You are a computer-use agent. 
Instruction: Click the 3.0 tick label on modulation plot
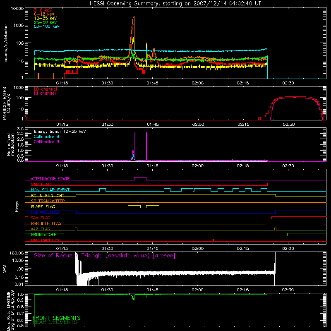coord(20,129)
